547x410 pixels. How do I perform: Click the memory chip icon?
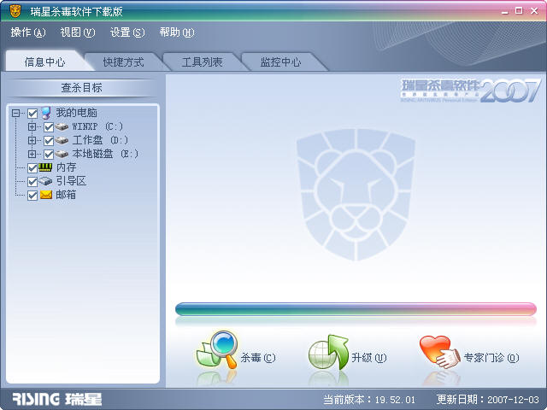46,167
